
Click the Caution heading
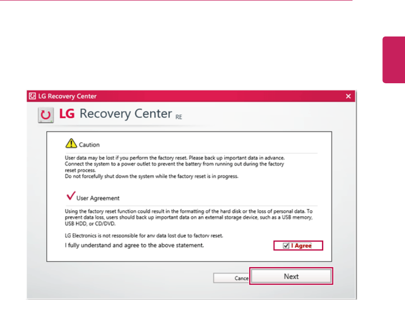click(x=89, y=145)
